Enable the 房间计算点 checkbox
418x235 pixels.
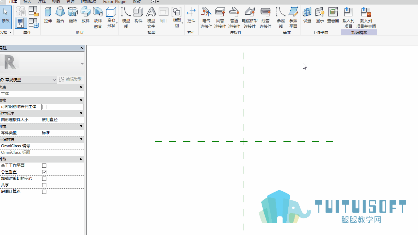[x=44, y=192]
